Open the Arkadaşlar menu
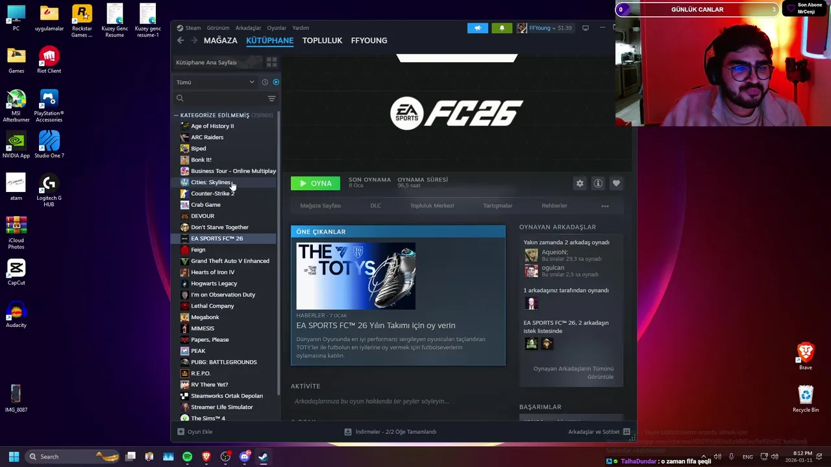 248,28
